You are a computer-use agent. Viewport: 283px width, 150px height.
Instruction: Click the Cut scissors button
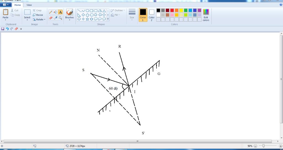point(15,10)
